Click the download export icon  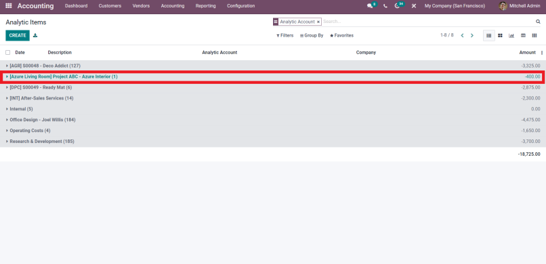click(35, 35)
